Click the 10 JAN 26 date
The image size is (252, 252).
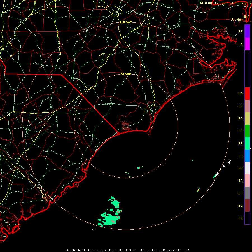(x=162, y=250)
